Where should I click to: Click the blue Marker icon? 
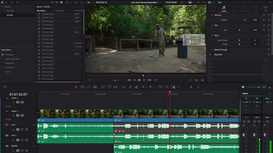[x=150, y=87]
